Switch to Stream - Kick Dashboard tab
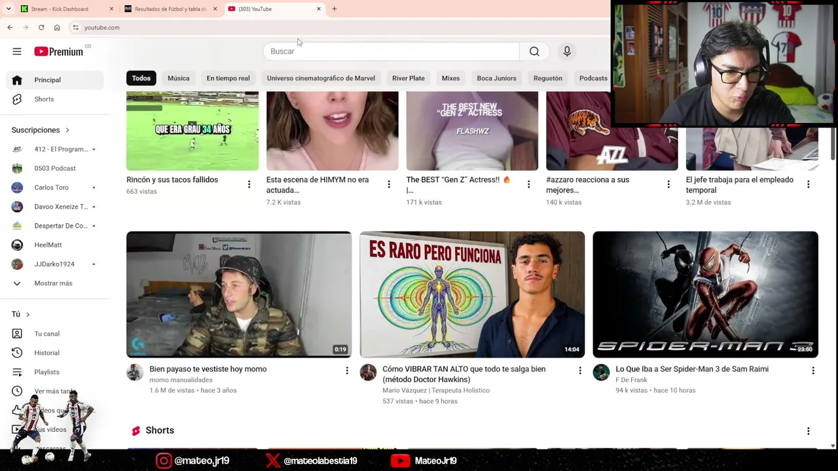Image resolution: width=838 pixels, height=471 pixels. (x=65, y=9)
